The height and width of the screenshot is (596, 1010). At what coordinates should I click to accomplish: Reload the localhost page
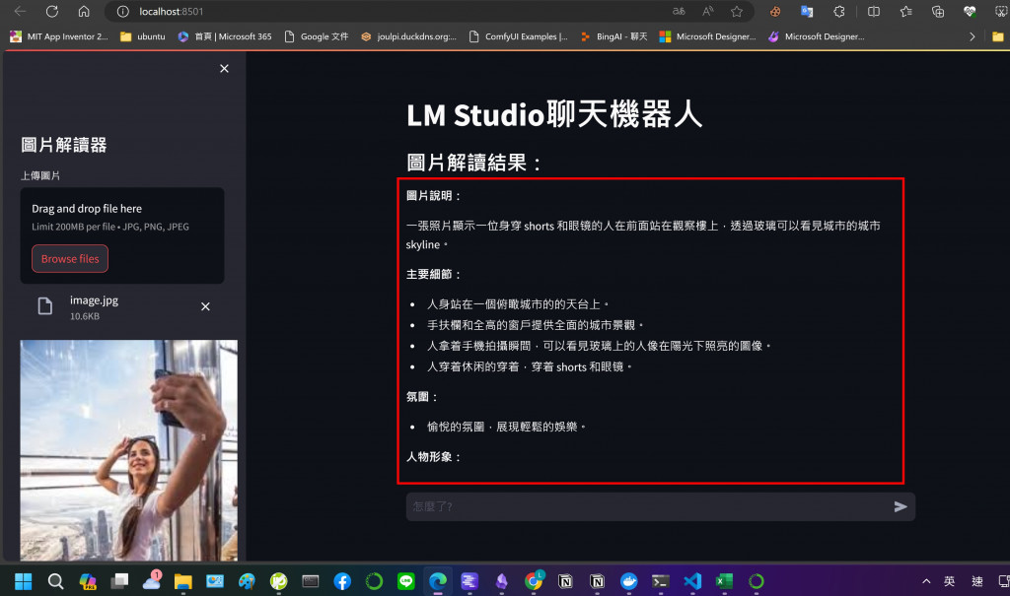[52, 11]
